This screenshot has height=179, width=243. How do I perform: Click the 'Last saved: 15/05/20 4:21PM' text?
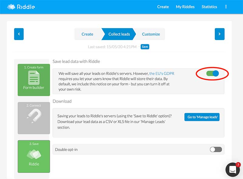[x=112, y=47]
